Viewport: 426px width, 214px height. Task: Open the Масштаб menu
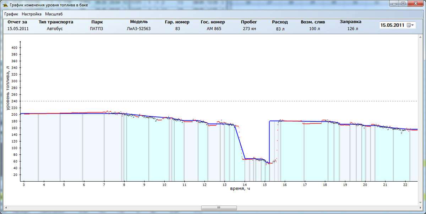(x=54, y=14)
